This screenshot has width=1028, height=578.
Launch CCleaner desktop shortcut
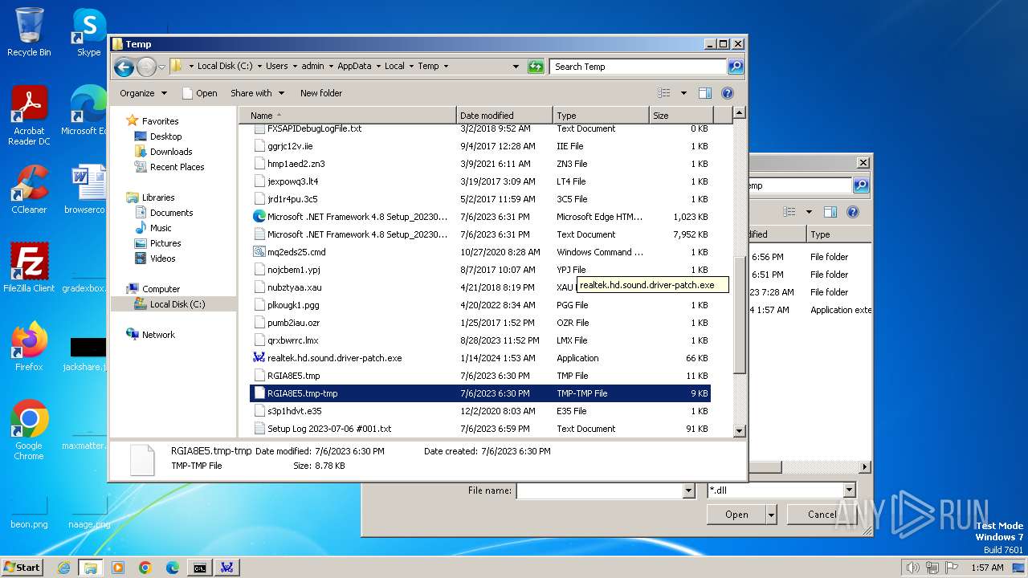(x=29, y=189)
